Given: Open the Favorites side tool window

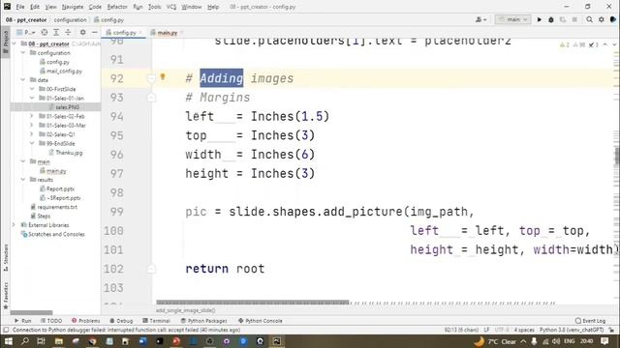Looking at the screenshot, I should tap(6, 295).
